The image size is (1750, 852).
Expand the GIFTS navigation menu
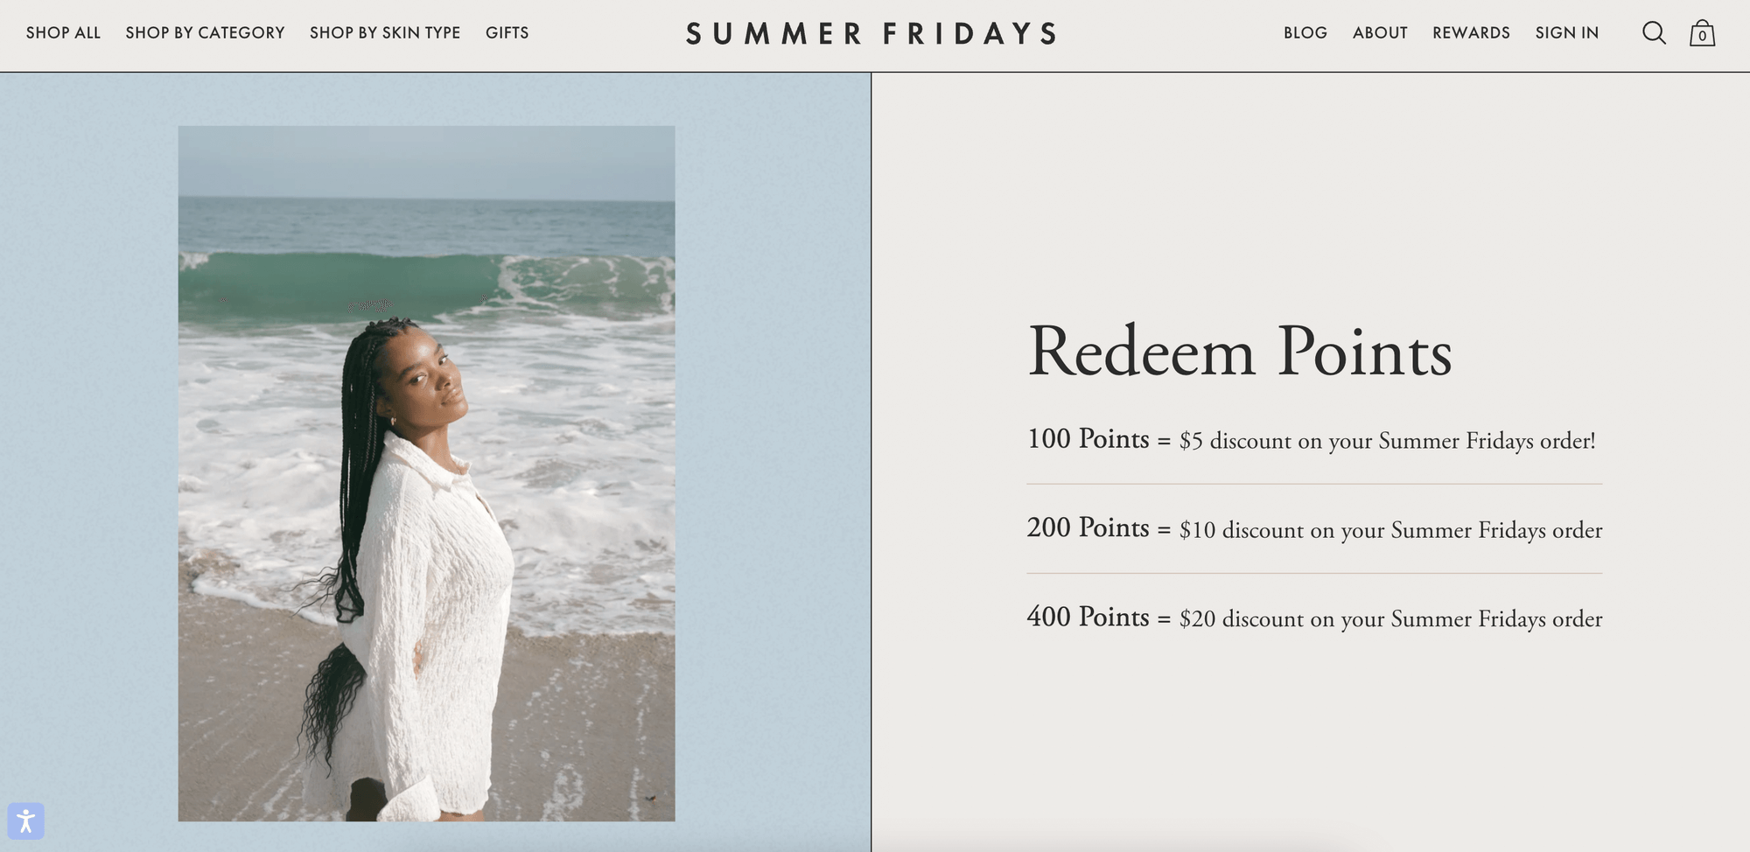[507, 32]
